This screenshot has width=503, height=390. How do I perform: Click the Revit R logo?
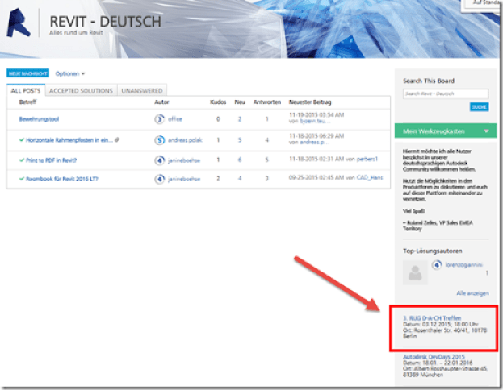click(x=19, y=23)
